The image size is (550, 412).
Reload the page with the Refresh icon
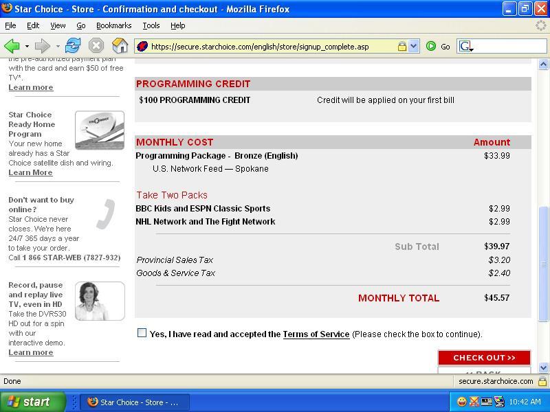(73, 46)
